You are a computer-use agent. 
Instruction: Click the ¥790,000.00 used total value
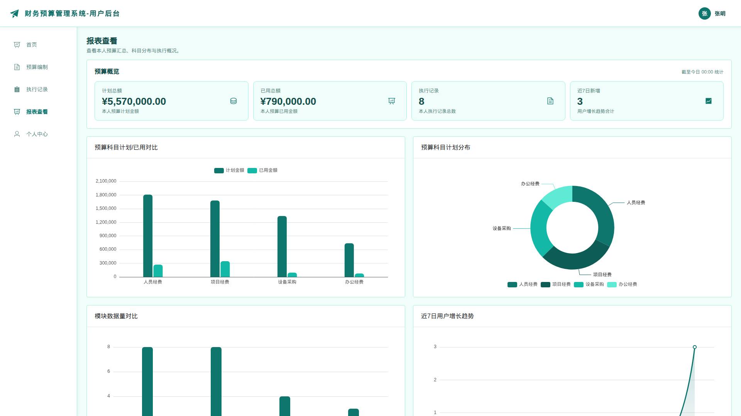(x=288, y=101)
